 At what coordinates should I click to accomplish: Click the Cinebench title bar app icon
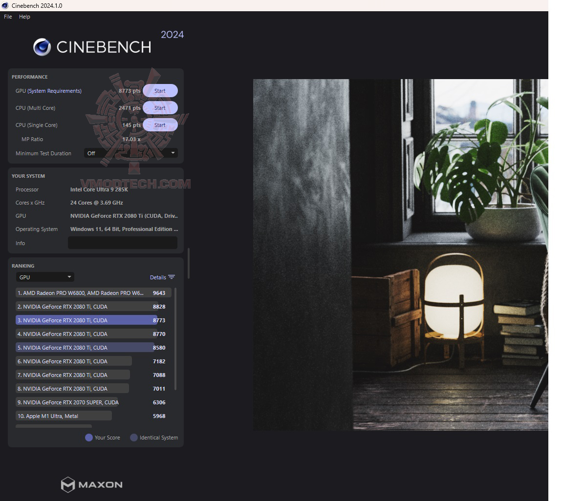coord(5,5)
